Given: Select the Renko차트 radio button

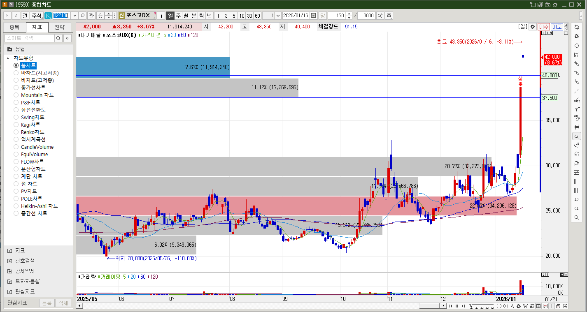Looking at the screenshot, I should (16, 132).
